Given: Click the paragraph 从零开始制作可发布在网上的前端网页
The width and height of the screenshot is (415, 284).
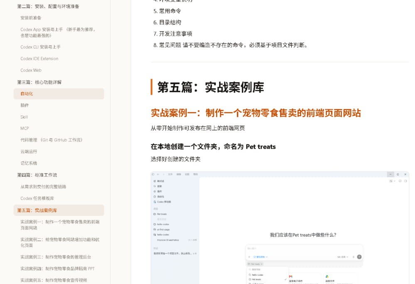Looking at the screenshot, I should pyautogui.click(x=198, y=128).
